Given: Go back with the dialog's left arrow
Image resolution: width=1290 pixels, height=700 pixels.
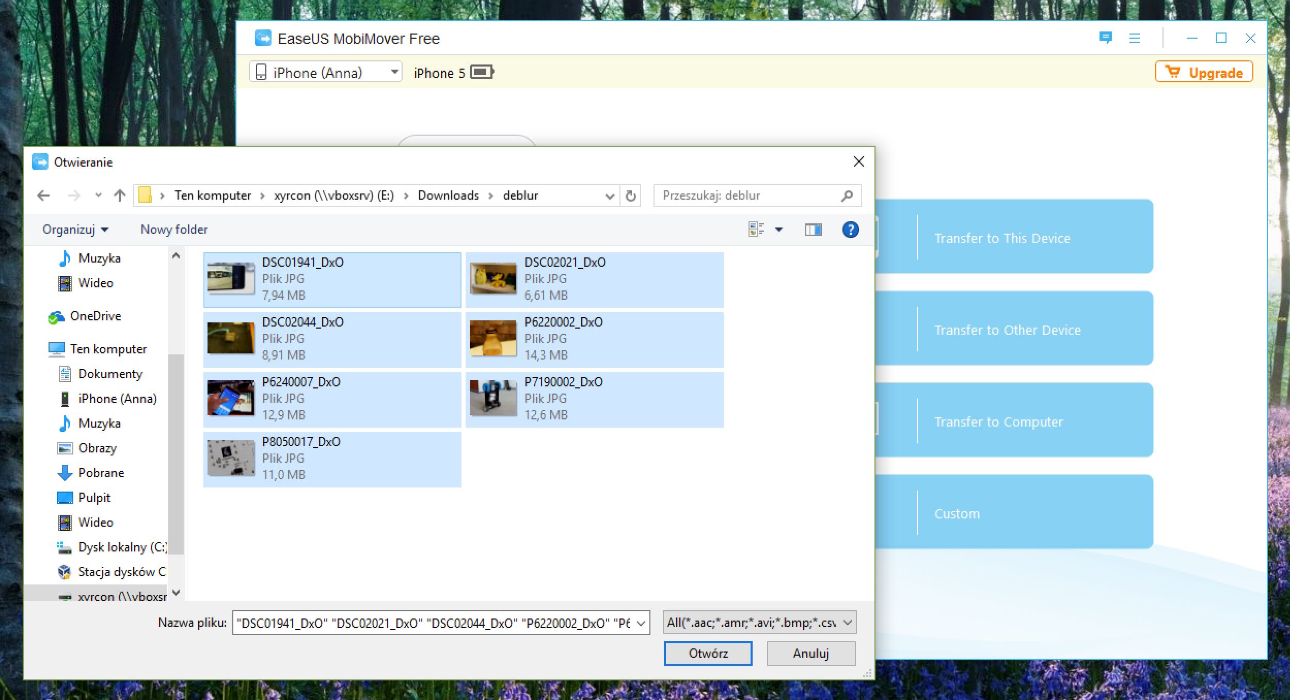Looking at the screenshot, I should coord(44,196).
